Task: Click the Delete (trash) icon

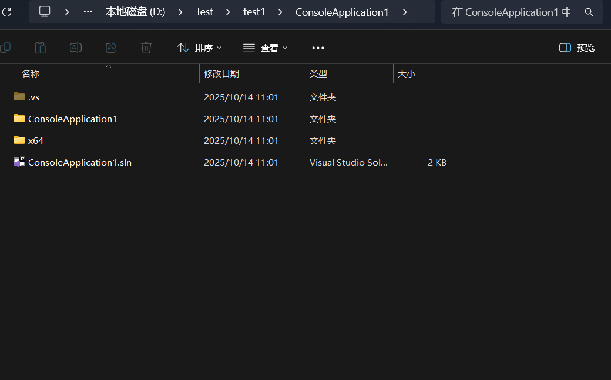Action: 146,48
